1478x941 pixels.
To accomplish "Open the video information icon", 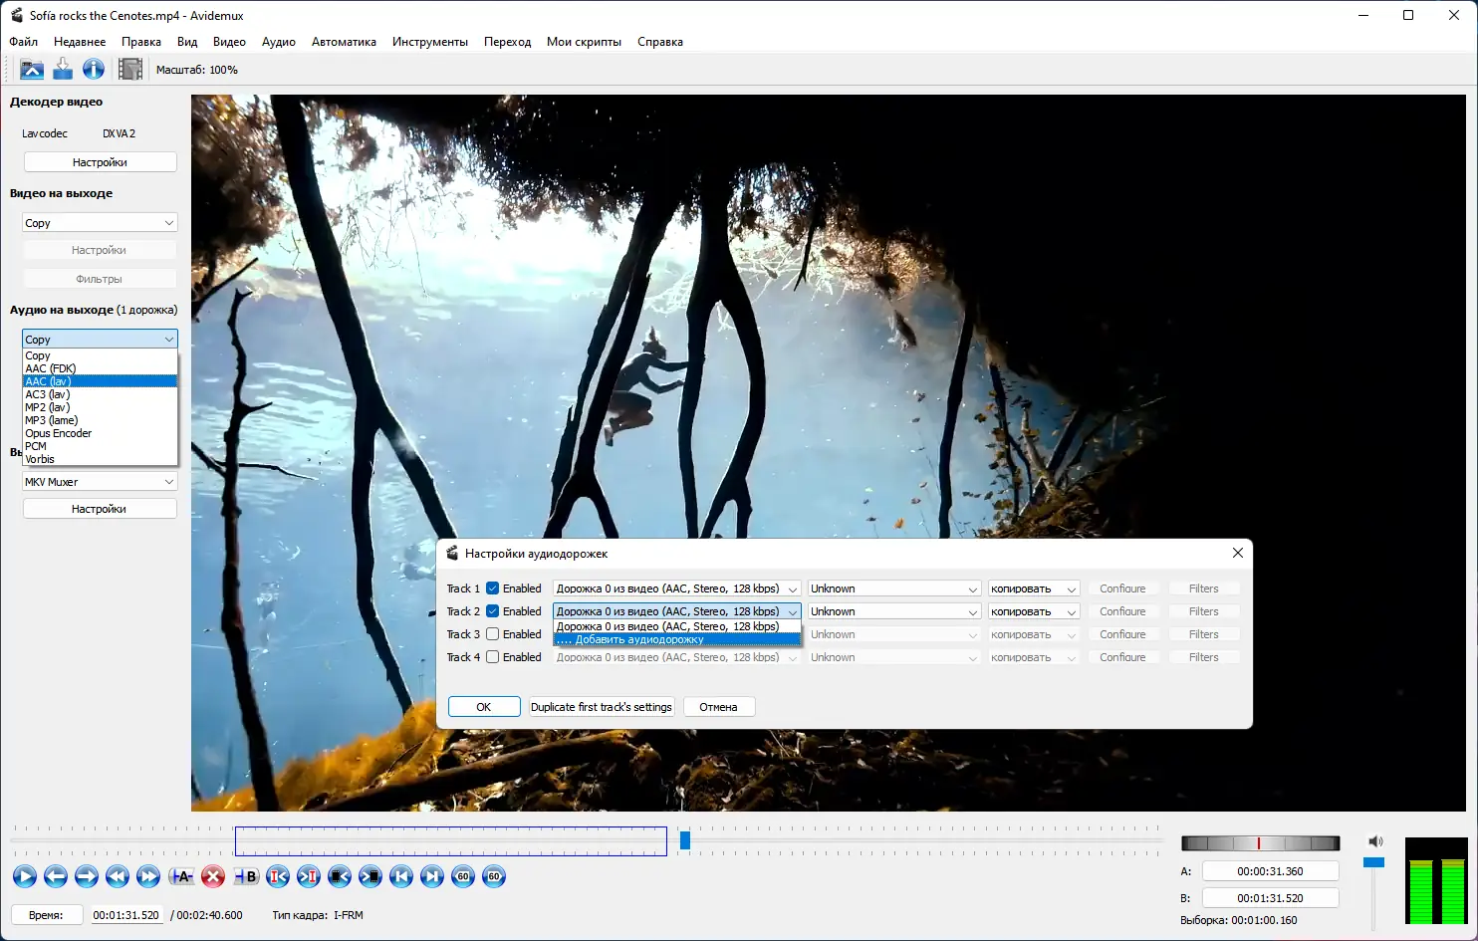I will tap(94, 69).
